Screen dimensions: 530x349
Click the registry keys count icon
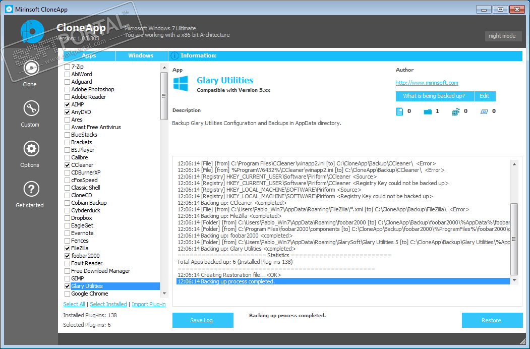[x=456, y=111]
